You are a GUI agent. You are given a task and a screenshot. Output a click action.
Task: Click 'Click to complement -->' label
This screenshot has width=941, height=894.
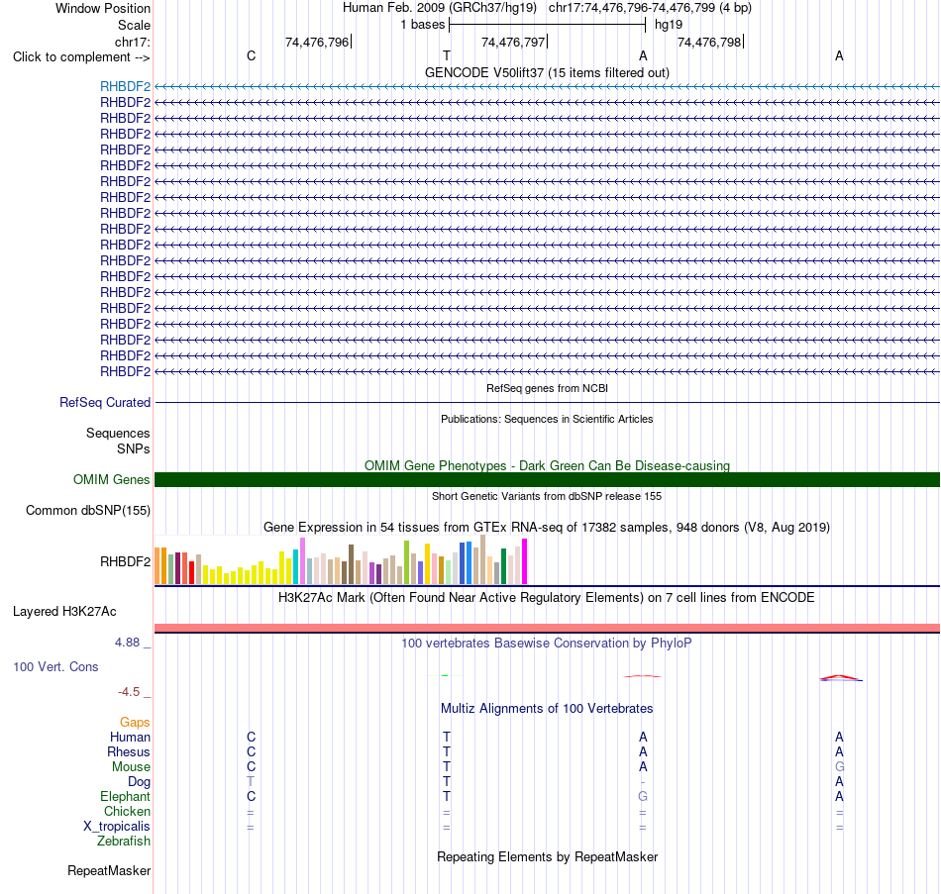point(81,57)
